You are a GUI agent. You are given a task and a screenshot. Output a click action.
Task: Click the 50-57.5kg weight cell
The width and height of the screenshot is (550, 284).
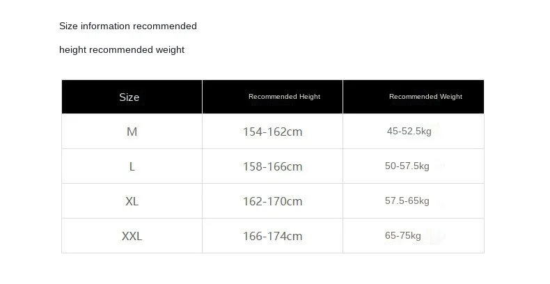[x=407, y=166]
